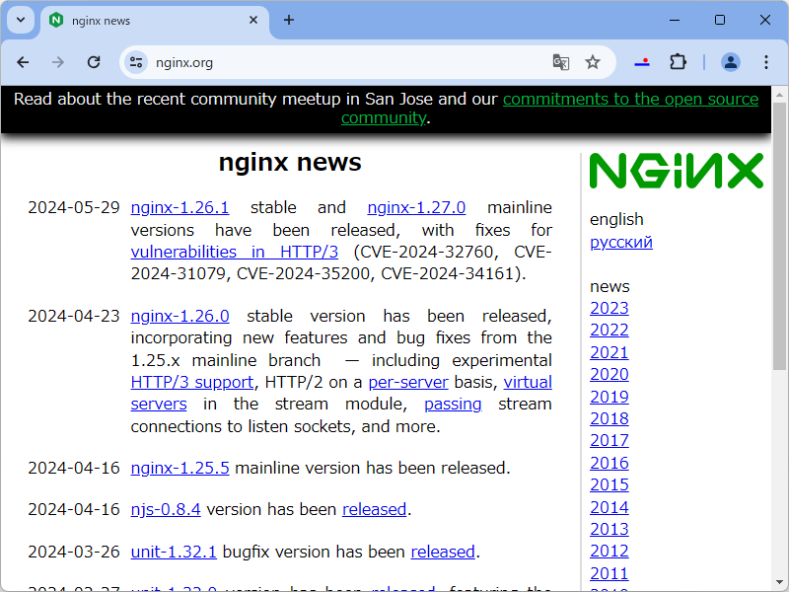This screenshot has width=789, height=592.
Task: Open the 2015 news archive link
Action: point(609,484)
